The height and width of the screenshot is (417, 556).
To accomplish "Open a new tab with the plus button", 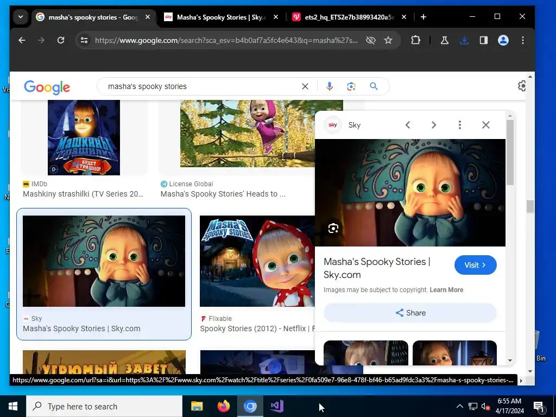I will point(424,17).
